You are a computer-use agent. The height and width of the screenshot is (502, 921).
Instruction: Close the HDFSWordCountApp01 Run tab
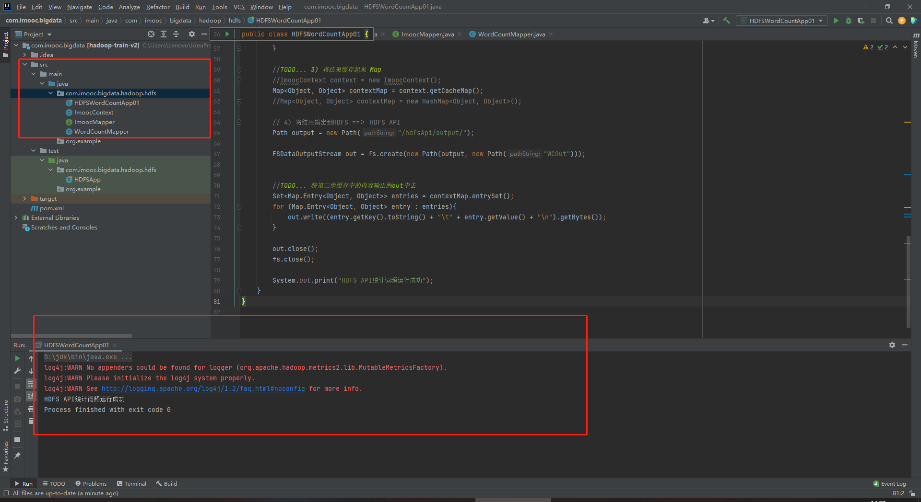tap(115, 345)
